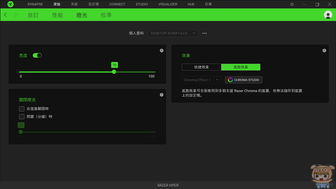Screen dimensions: 336x189
Task: Open the profile options three-dot menu
Action: (204, 33)
